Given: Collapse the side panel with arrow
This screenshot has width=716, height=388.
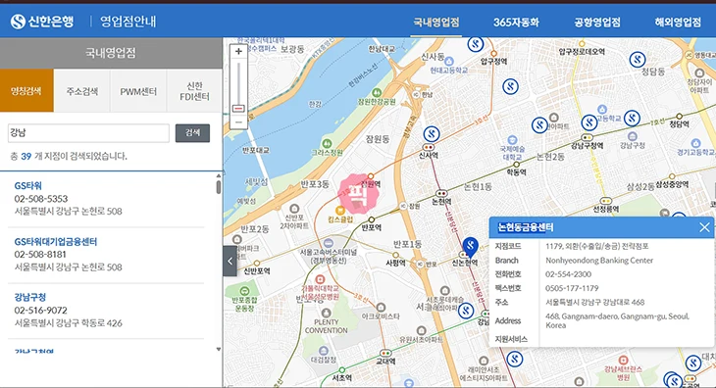Looking at the screenshot, I should coord(230,261).
